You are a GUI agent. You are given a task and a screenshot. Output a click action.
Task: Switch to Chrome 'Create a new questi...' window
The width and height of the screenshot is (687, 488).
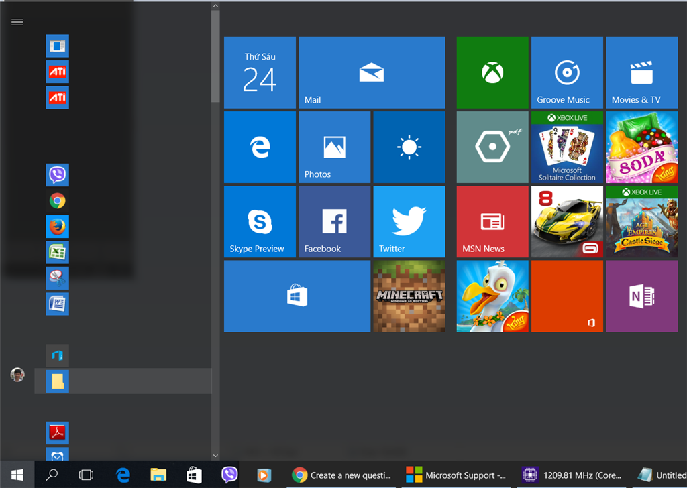click(341, 475)
